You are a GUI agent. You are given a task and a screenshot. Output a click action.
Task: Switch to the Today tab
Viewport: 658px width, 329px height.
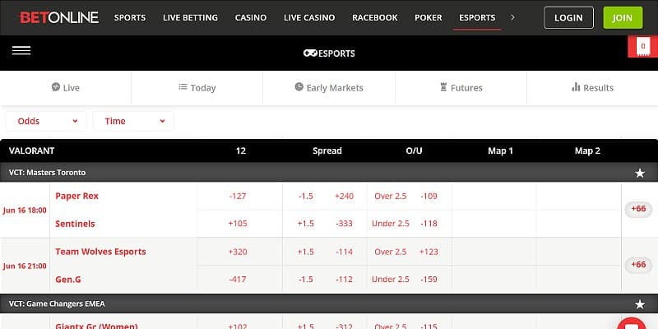pyautogui.click(x=197, y=88)
